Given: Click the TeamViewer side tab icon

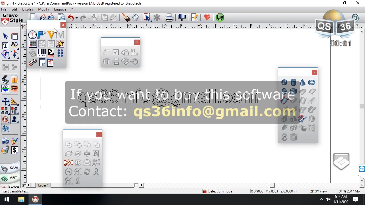Looking at the screenshot, I should click(362, 169).
